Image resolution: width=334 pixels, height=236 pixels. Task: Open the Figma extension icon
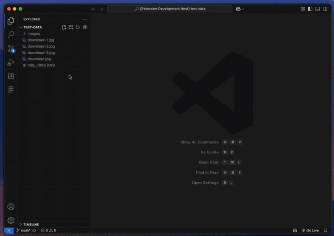pos(11,90)
